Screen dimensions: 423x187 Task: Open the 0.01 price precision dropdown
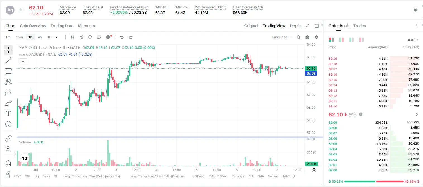pyautogui.click(x=413, y=40)
